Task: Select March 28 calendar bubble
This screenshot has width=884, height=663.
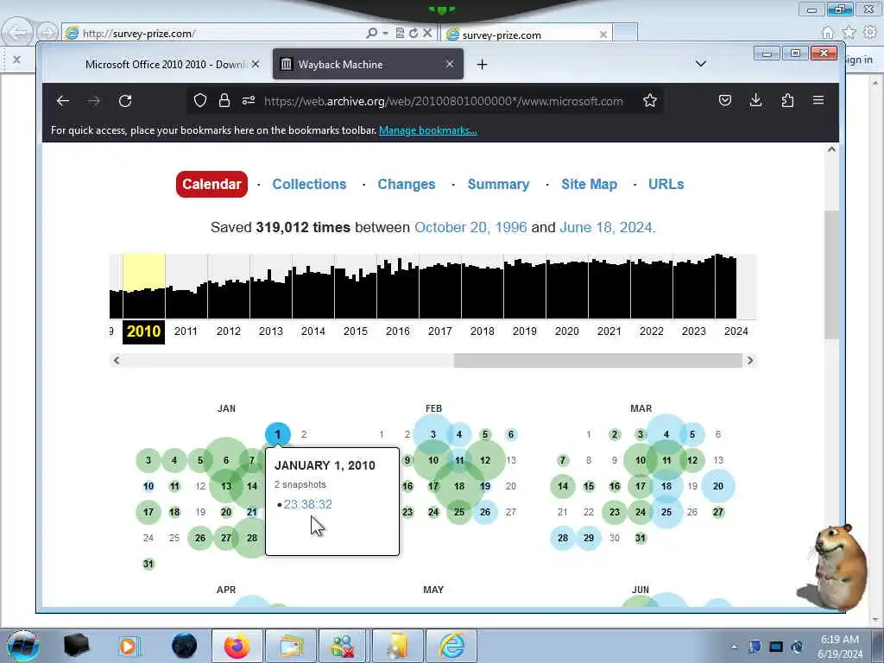Action: pos(563,538)
